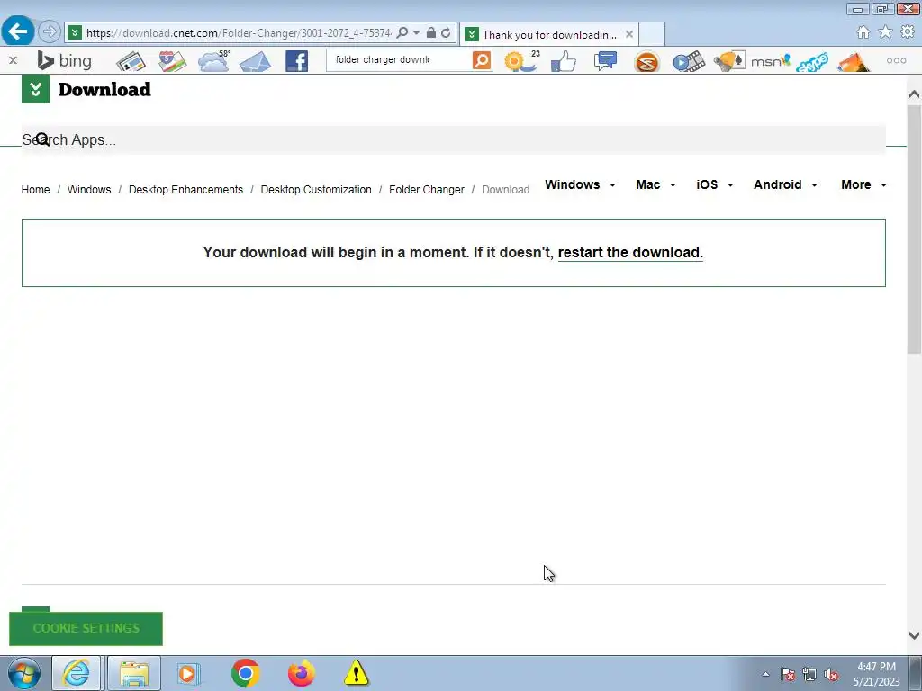Click the Action Center flag tray icon
The image size is (922, 691).
pos(788,674)
